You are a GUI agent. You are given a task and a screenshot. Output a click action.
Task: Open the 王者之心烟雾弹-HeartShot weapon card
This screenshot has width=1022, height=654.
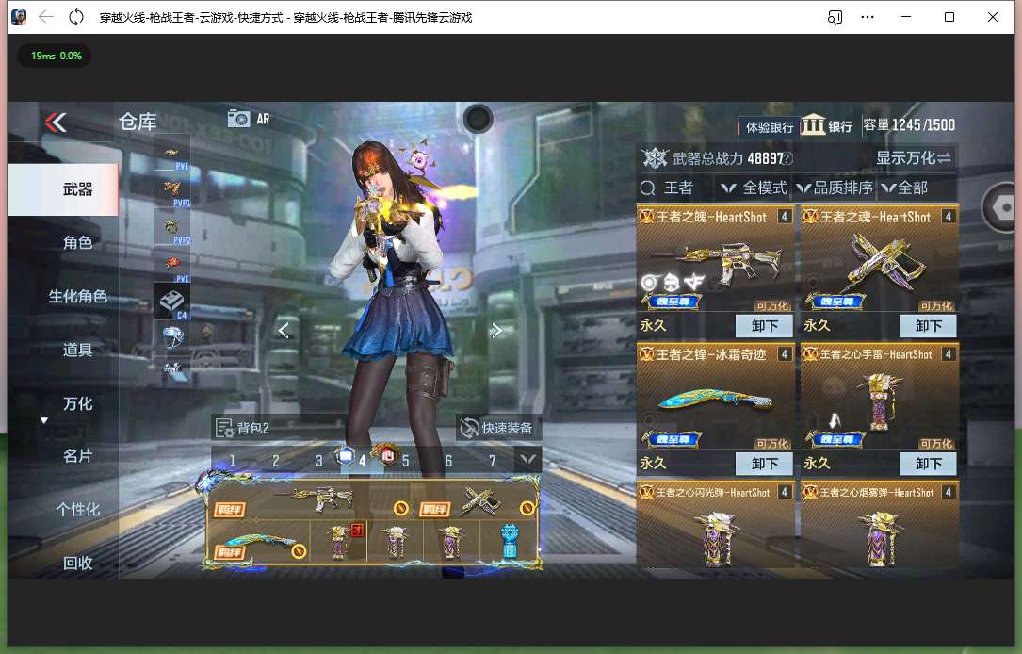click(x=879, y=524)
